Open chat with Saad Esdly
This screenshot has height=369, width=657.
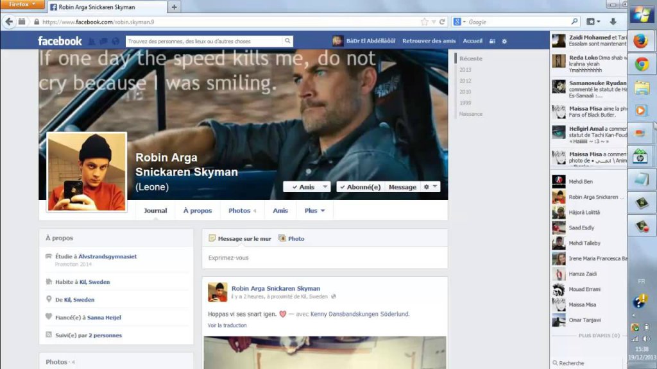click(x=589, y=227)
